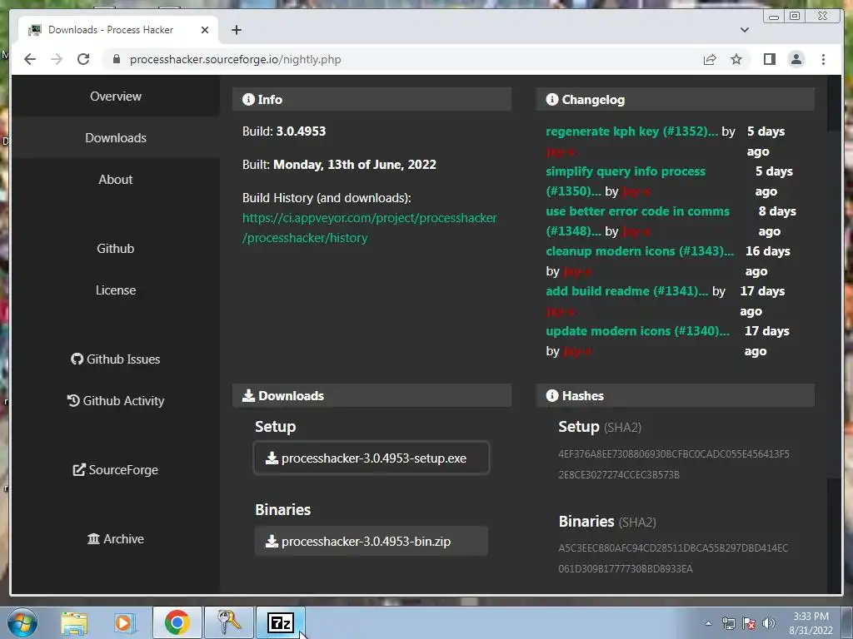Reload the page with refresh icon
This screenshot has width=853, height=639.
[x=83, y=59]
